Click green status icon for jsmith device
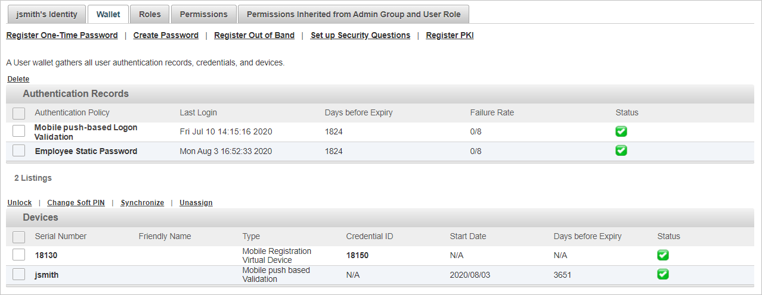Image resolution: width=762 pixels, height=295 pixels. pos(663,274)
